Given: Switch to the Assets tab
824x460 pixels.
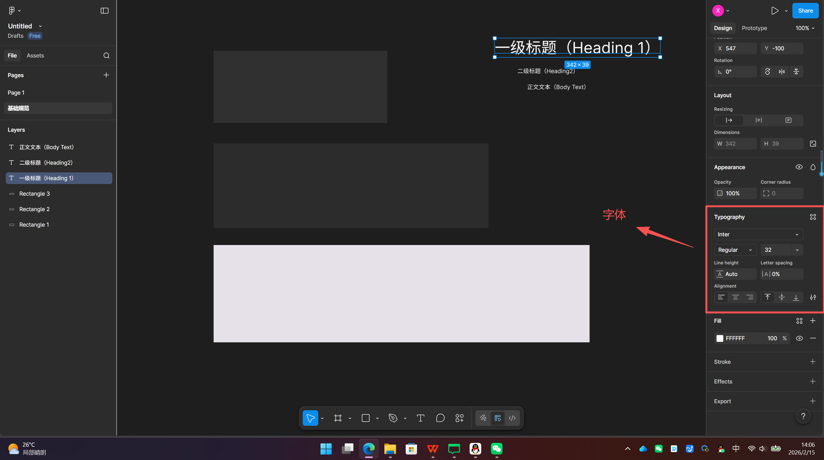Looking at the screenshot, I should [35, 55].
